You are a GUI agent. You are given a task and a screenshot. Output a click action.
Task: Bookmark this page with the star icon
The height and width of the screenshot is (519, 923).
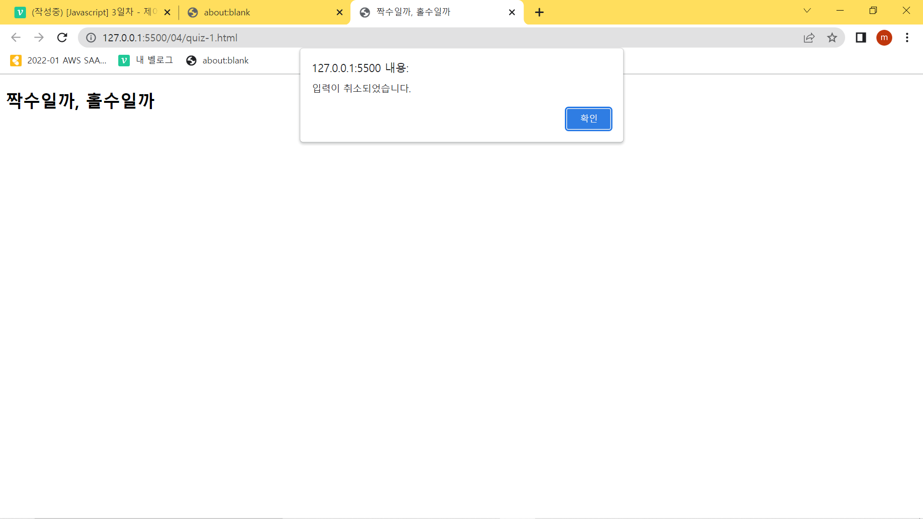coord(832,37)
